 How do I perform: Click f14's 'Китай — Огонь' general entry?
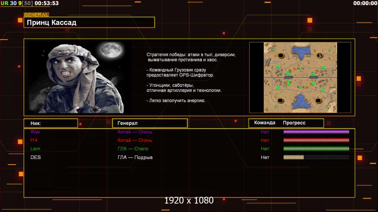pos(135,140)
